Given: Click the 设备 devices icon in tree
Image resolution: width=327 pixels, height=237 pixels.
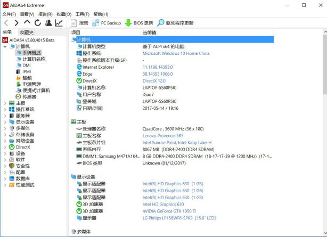Looking at the screenshot, I should (x=12, y=153).
